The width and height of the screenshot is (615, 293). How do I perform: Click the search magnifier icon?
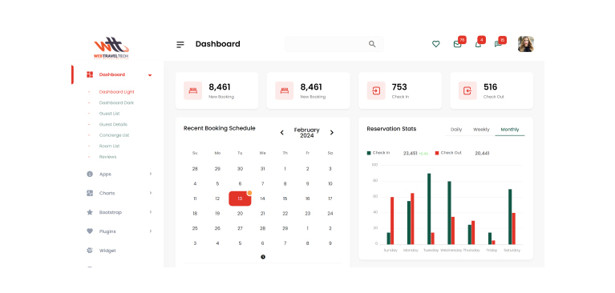tap(372, 44)
